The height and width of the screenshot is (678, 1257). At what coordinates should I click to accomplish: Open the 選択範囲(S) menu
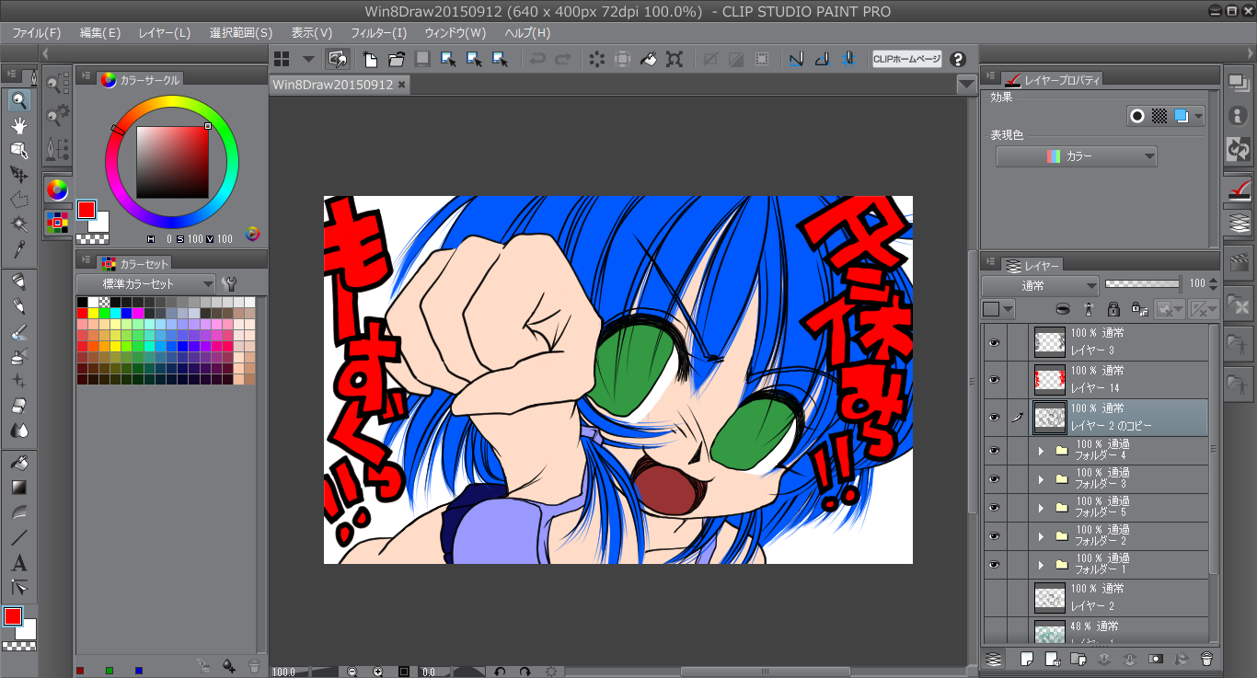click(241, 32)
